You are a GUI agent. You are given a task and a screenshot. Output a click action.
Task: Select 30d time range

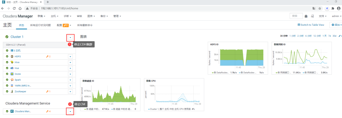[334, 36]
